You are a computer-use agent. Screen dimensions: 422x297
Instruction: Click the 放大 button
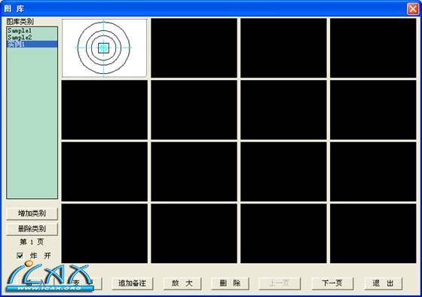click(182, 283)
